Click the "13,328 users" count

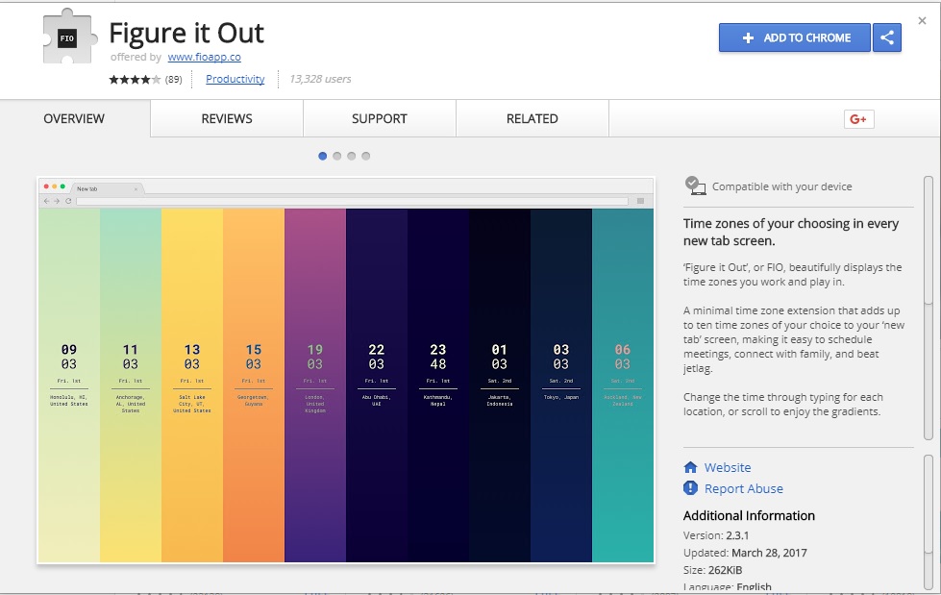(320, 79)
